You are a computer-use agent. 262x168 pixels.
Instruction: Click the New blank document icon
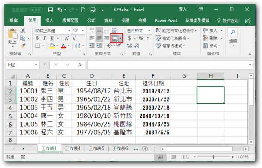click(83, 10)
